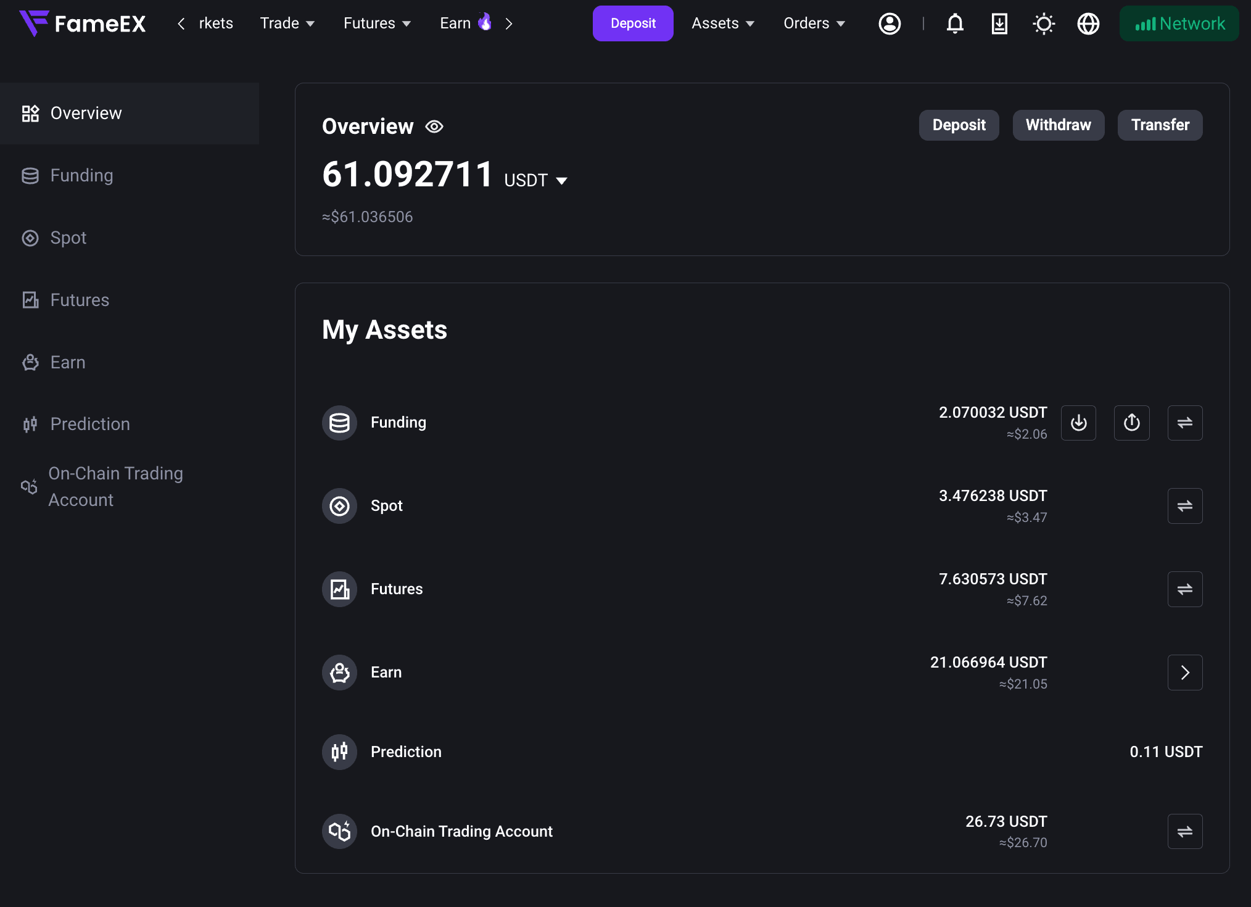Click the Funding coin-stack icon in My Assets

point(339,423)
